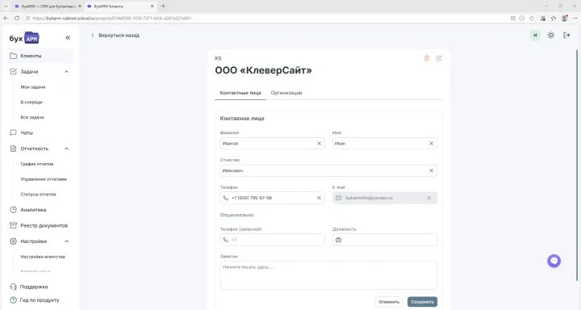Open the browser tab list dropdown arrow
The height and width of the screenshot is (310, 581).
pos(6,6)
